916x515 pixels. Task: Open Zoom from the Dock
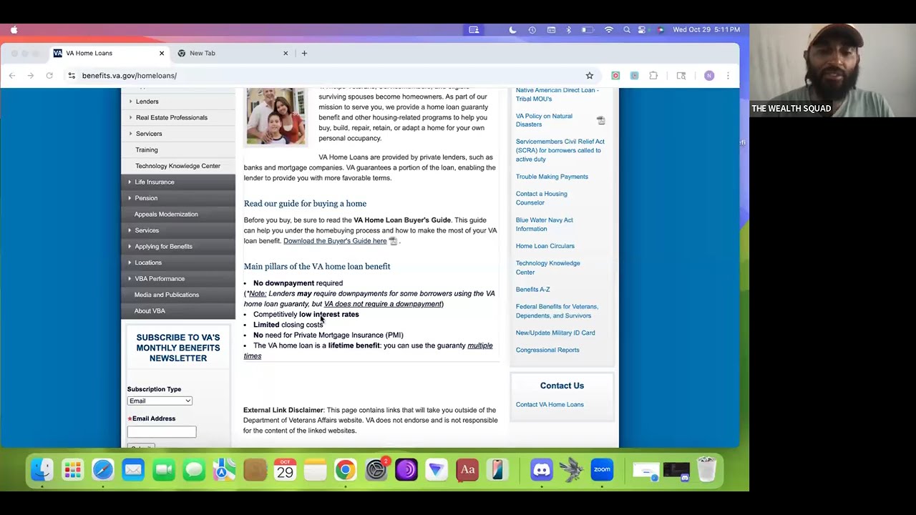[x=602, y=470]
